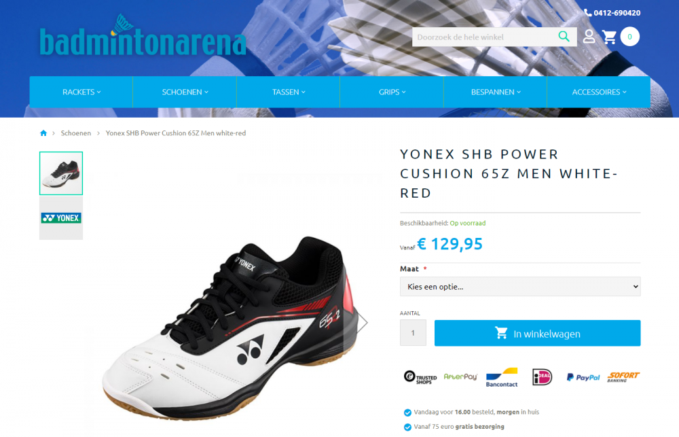Click the home breadcrumb icon

pos(43,133)
